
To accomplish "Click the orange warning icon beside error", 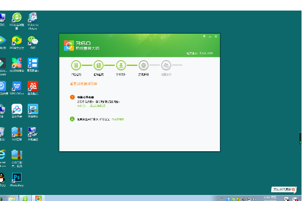I will pos(72,96).
